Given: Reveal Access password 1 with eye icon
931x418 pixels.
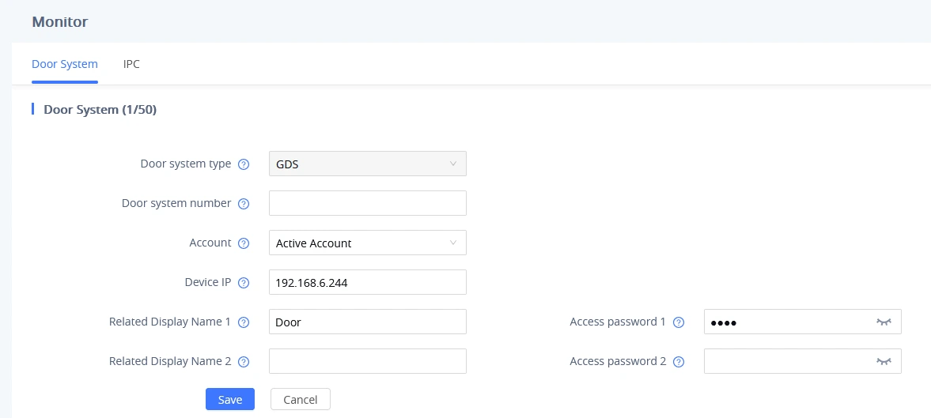Looking at the screenshot, I should point(884,322).
